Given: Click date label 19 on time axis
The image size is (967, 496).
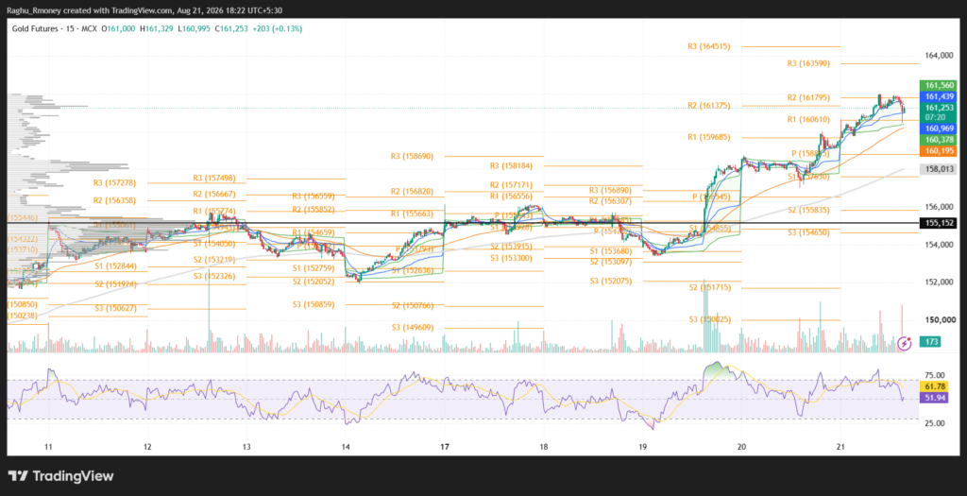Looking at the screenshot, I should (642, 446).
